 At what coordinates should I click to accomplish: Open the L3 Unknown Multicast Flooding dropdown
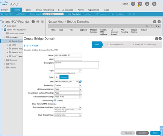(x=80, y=93)
